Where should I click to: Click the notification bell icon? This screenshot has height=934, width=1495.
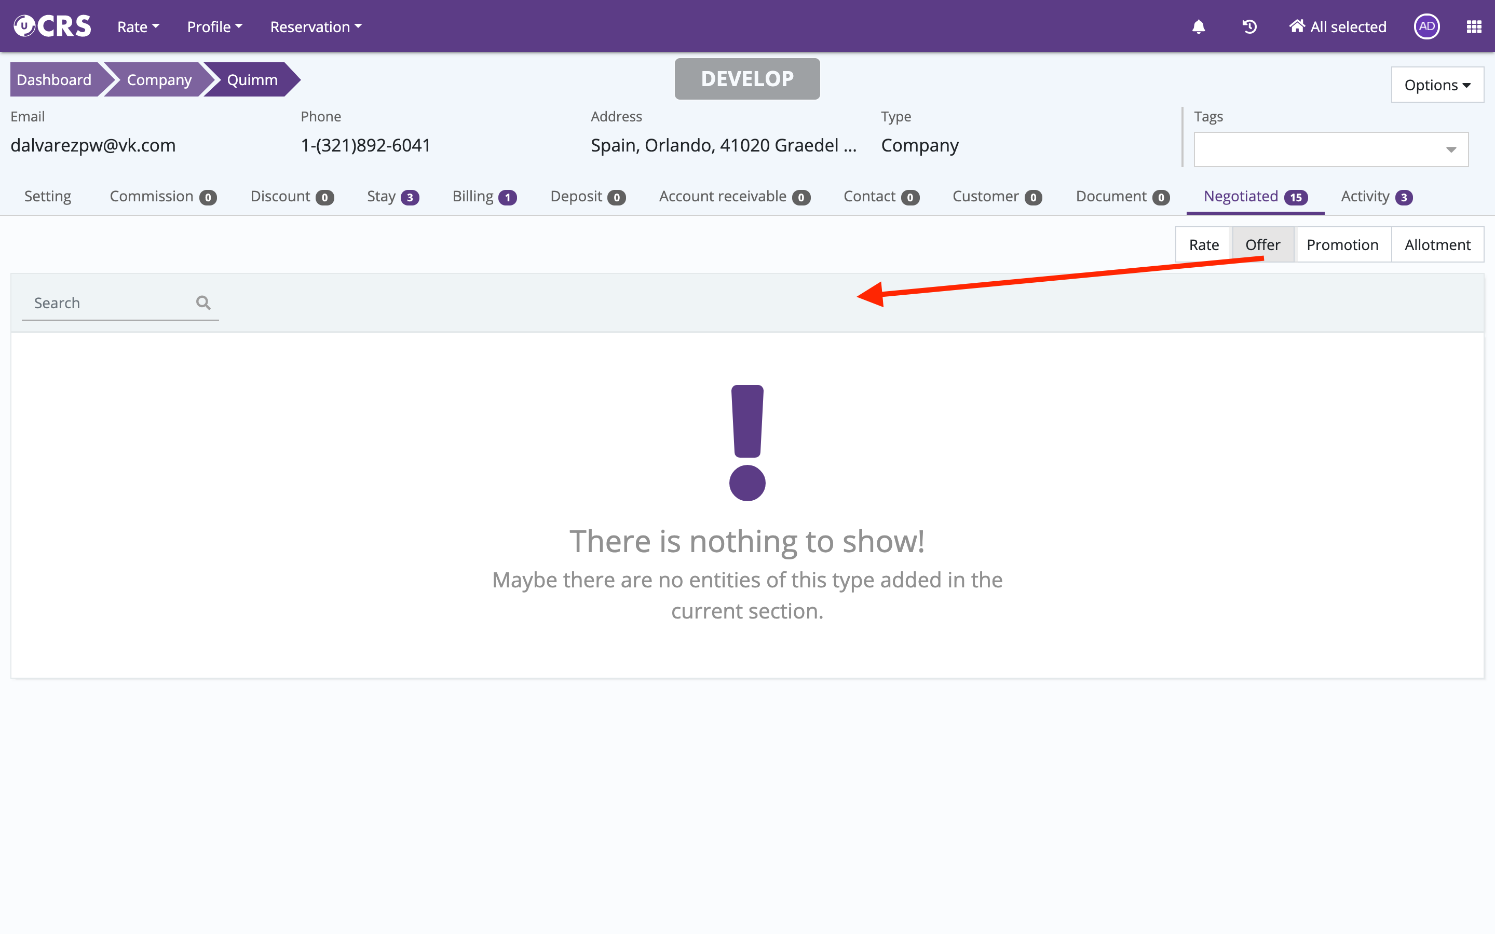click(1199, 26)
